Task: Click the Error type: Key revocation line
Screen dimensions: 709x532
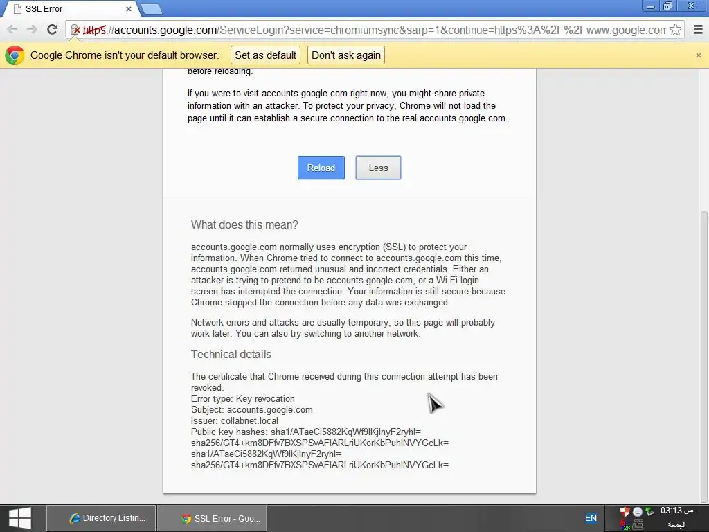Action: (243, 398)
